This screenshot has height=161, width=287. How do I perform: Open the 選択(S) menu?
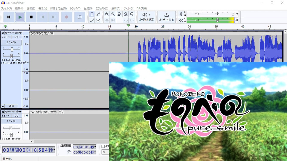(x=31, y=8)
